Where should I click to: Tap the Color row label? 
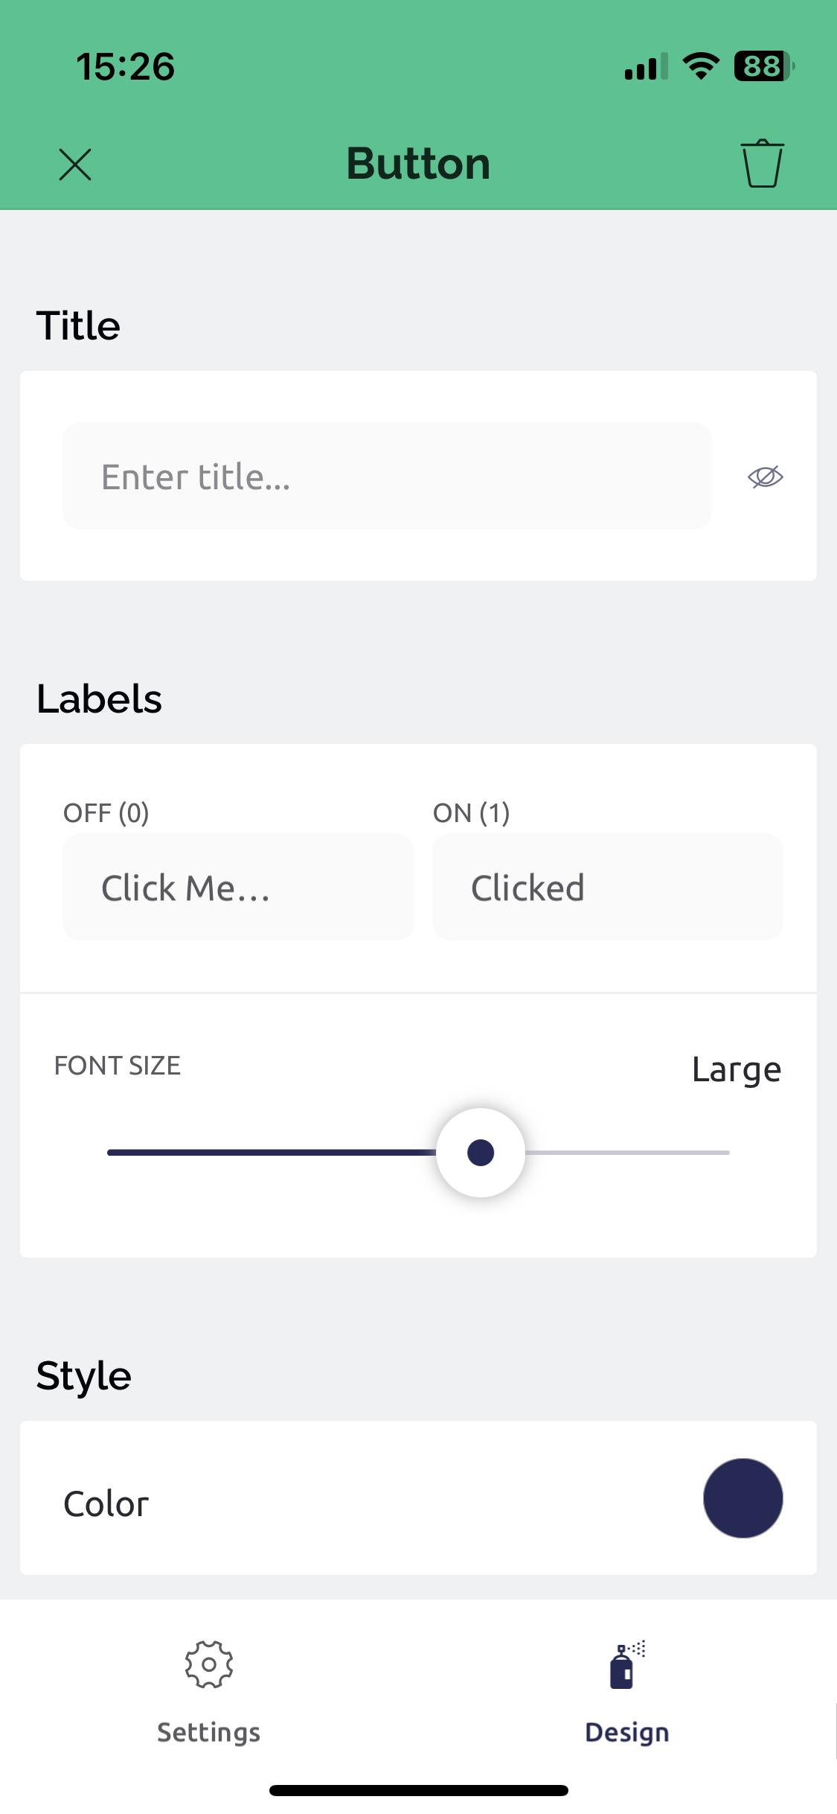106,1504
